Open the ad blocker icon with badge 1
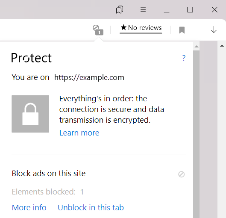226x218 pixels. (98, 30)
